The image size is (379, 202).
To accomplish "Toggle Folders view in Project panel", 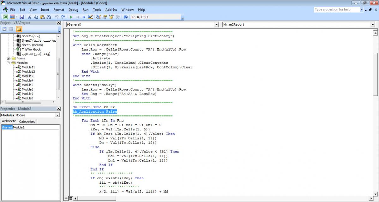I will (19, 29).
